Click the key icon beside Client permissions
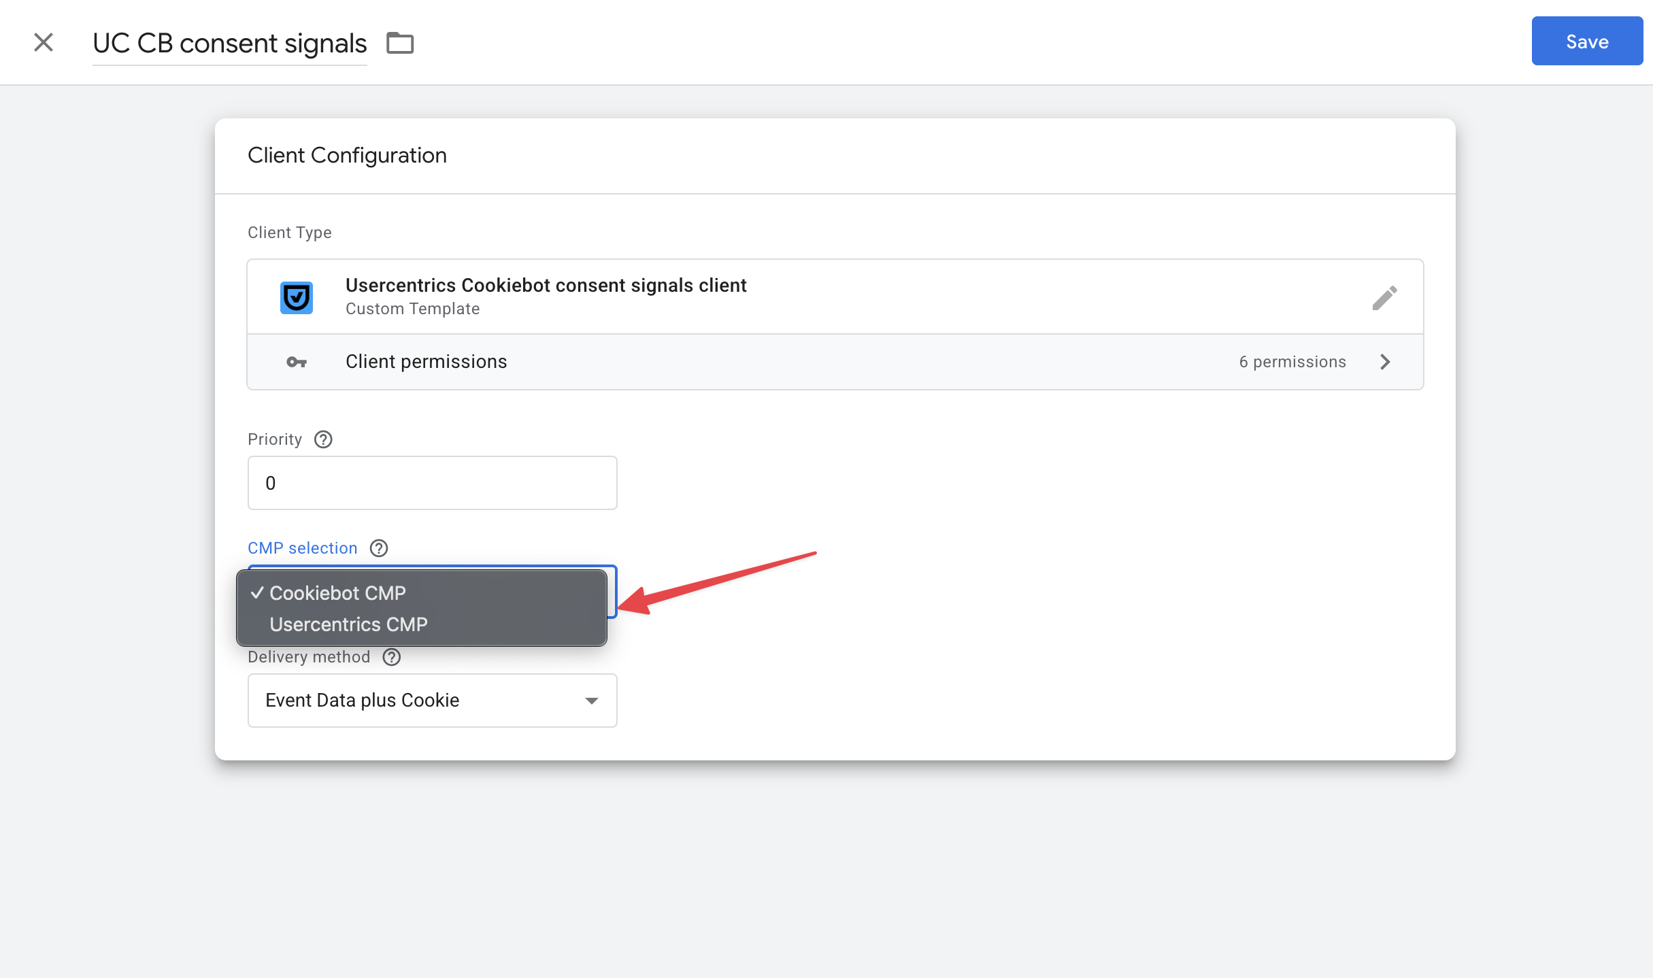Viewport: 1653px width, 978px height. tap(297, 362)
